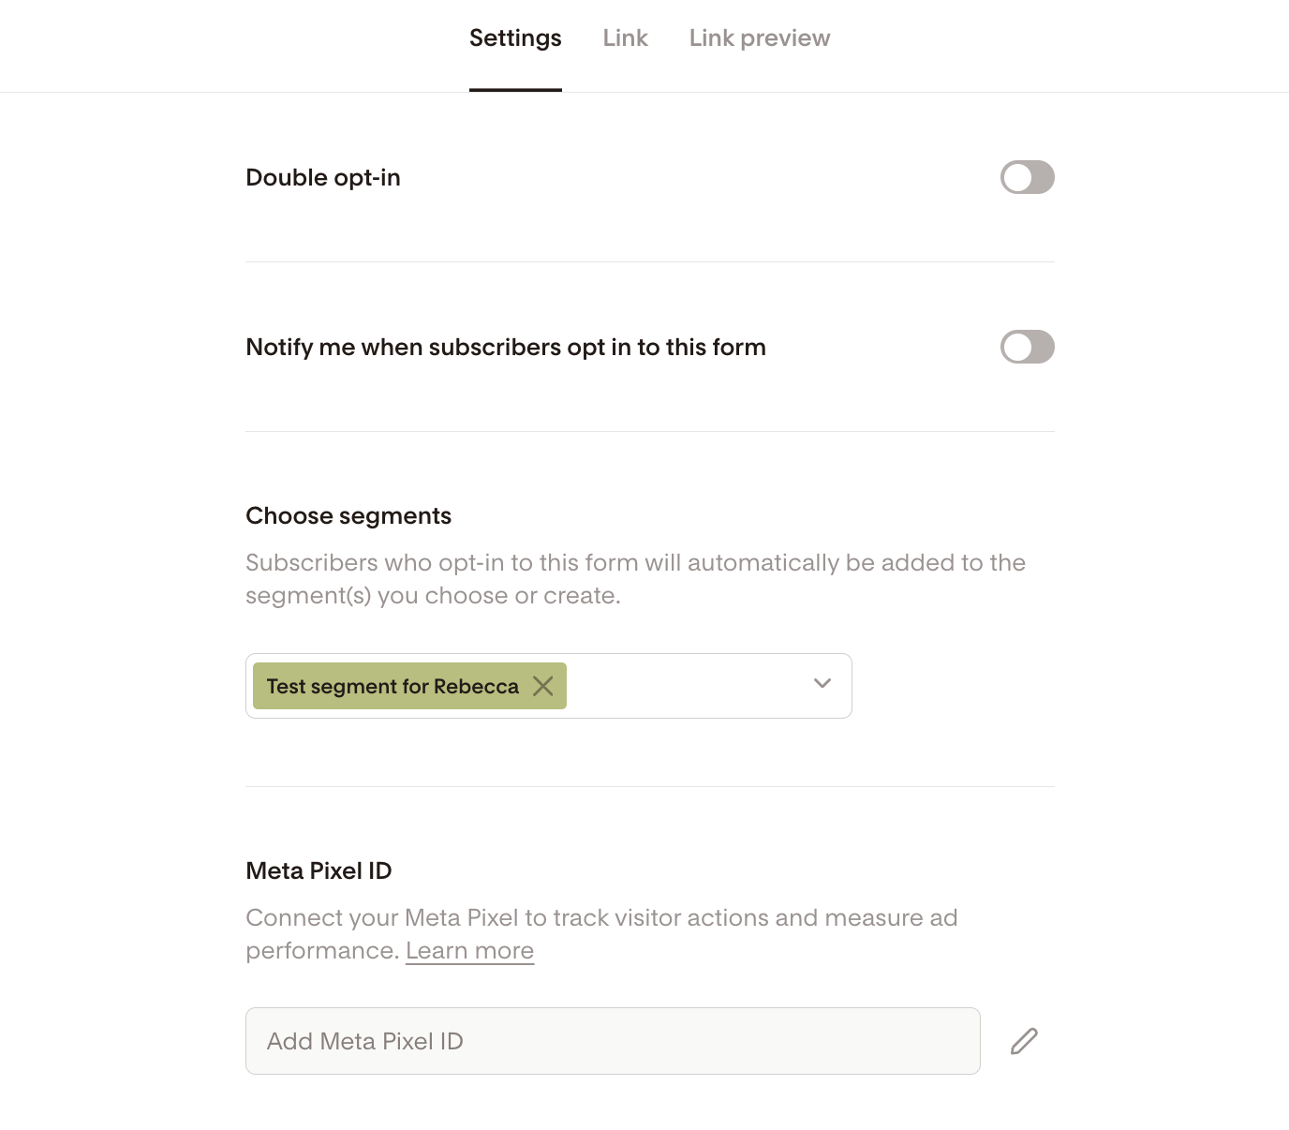Click the Notify me when subscribers opt in label
Viewport: 1289px width, 1130px height.
click(x=505, y=348)
